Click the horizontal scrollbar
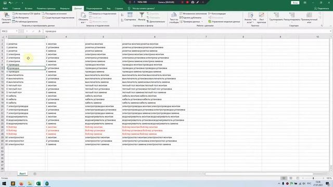This screenshot has width=333, height=187. (x=260, y=174)
